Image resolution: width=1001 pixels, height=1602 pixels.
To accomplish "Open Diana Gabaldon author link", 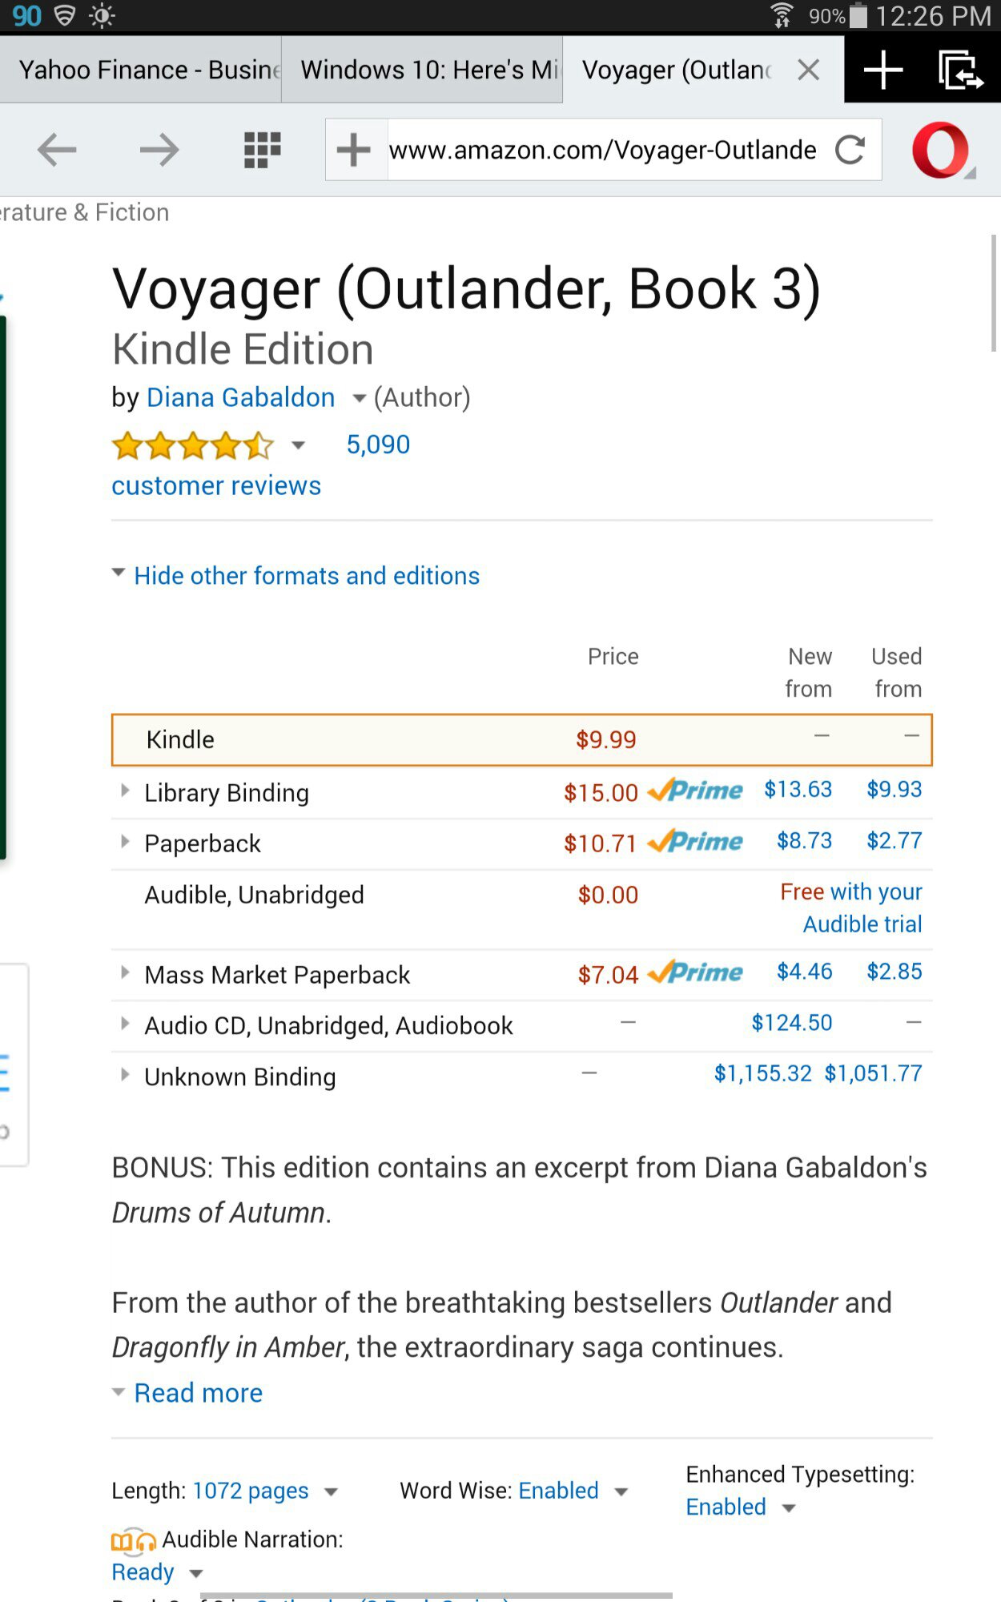I will tap(240, 397).
